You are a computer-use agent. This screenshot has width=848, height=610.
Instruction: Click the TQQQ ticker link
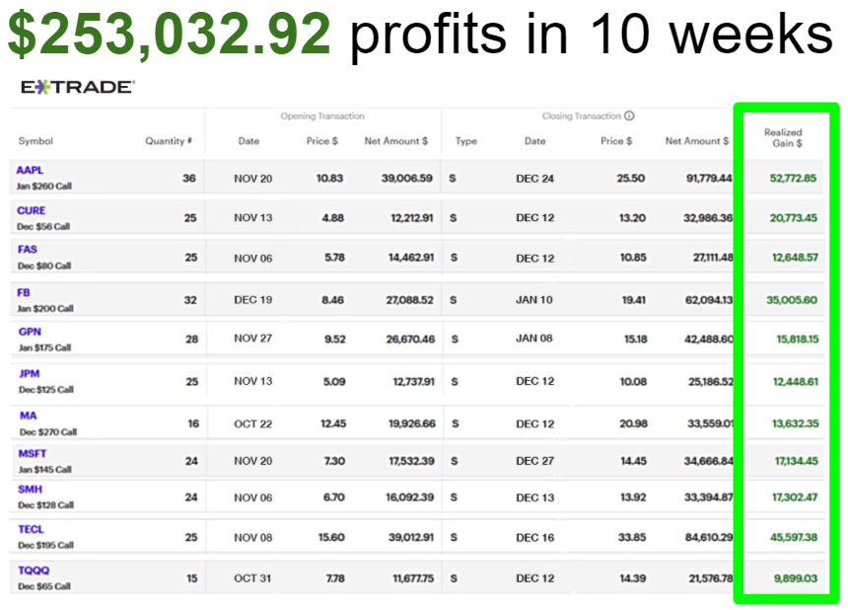[34, 571]
